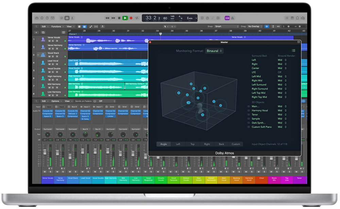
Task: Click the Add Track plus button
Action: click(x=36, y=33)
